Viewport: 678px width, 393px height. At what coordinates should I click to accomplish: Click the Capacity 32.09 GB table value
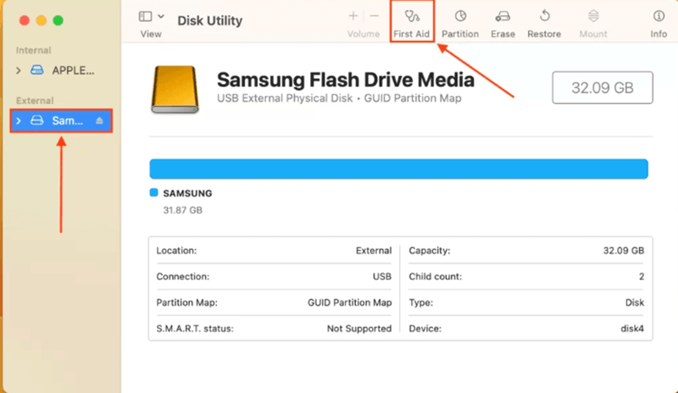624,251
